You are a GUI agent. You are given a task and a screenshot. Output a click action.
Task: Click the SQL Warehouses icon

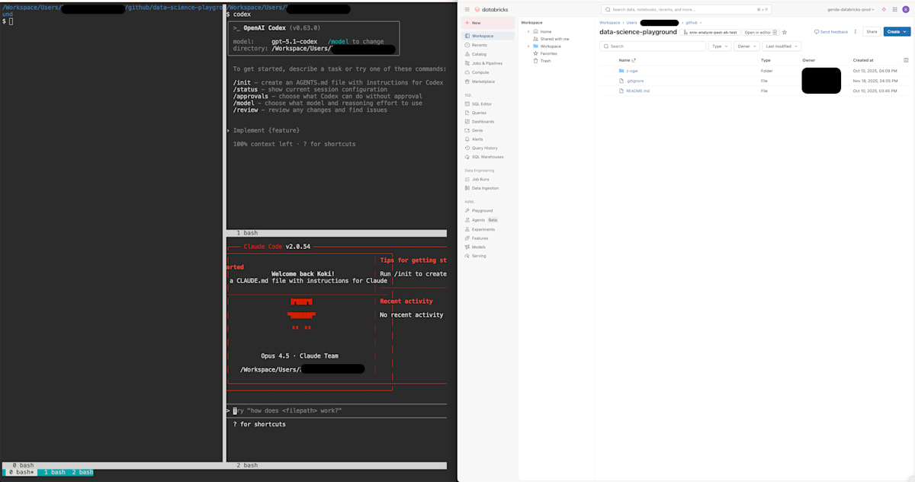467,157
